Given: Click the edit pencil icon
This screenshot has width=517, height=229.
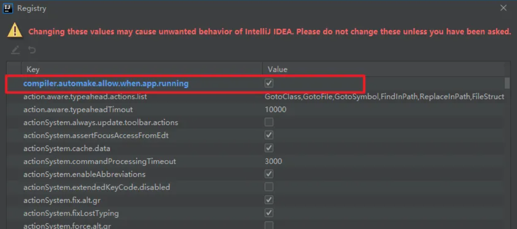Looking at the screenshot, I should (15, 50).
